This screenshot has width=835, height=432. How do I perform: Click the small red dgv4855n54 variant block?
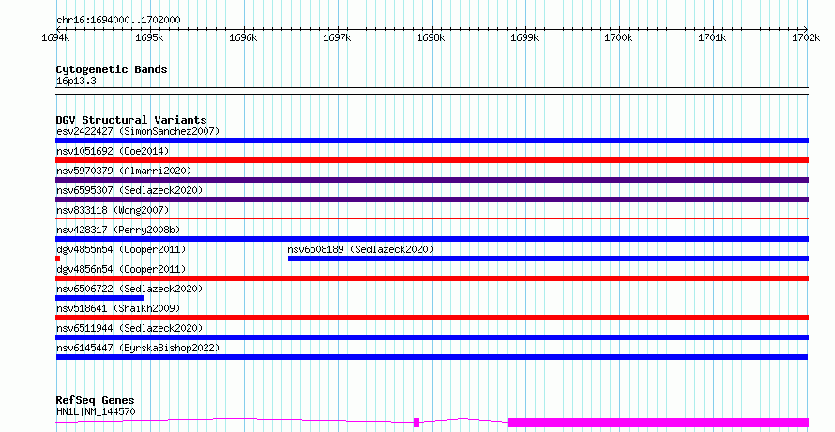(x=57, y=259)
